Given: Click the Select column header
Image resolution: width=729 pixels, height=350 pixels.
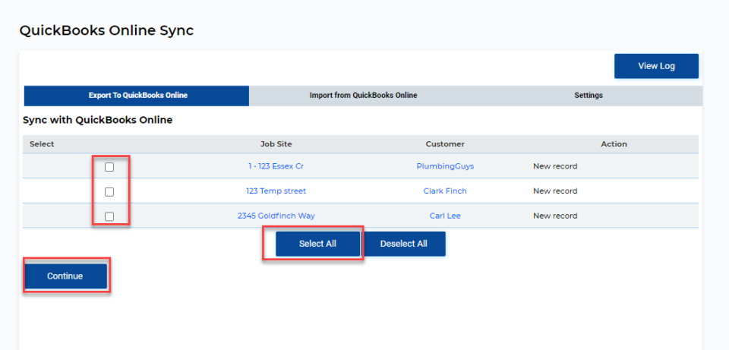Looking at the screenshot, I should (x=42, y=144).
